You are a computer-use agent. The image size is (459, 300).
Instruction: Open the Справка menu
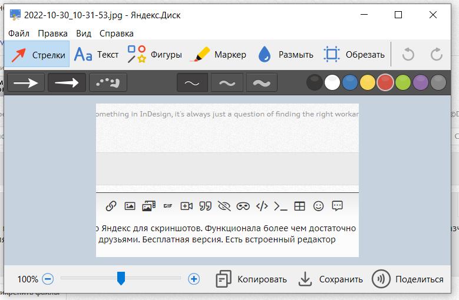(117, 34)
